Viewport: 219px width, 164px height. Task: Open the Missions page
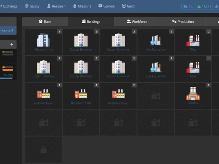82,6
